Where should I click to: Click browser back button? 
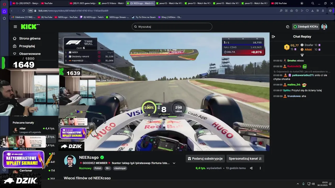[x=12, y=11]
